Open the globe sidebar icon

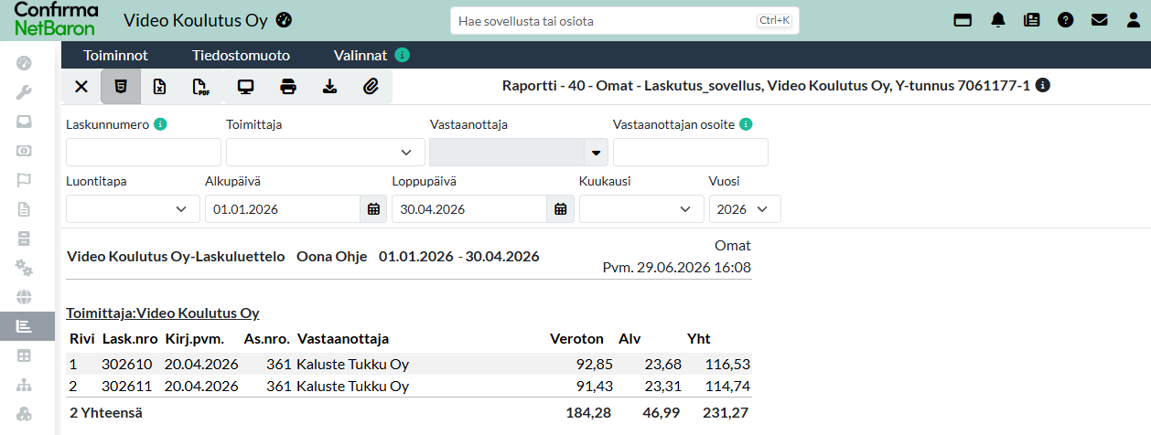click(25, 297)
